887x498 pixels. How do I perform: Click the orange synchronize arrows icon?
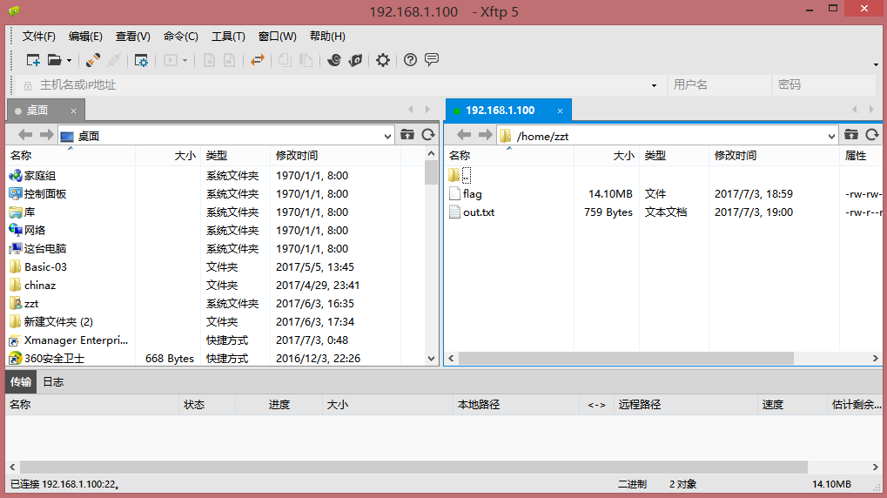[258, 60]
